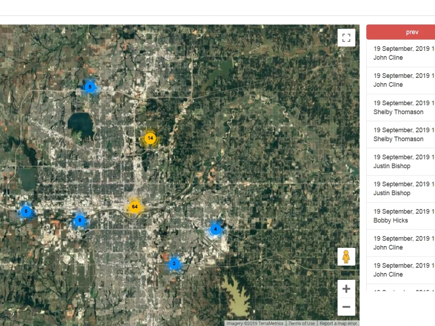Click the TerraMetrics imagery attribution

coord(254,323)
